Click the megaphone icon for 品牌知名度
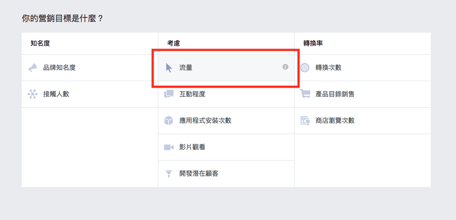 tap(33, 68)
